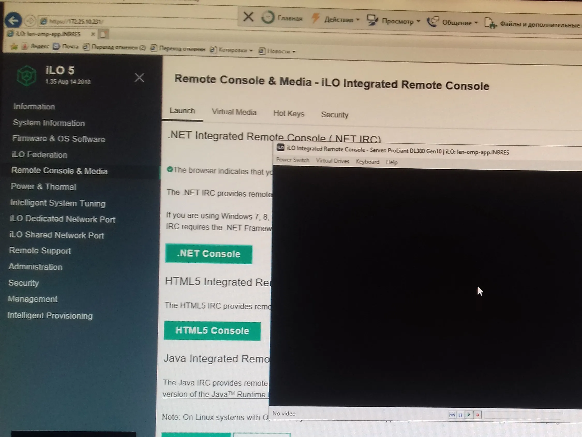Open Information in the sidebar
582x437 pixels.
34,106
